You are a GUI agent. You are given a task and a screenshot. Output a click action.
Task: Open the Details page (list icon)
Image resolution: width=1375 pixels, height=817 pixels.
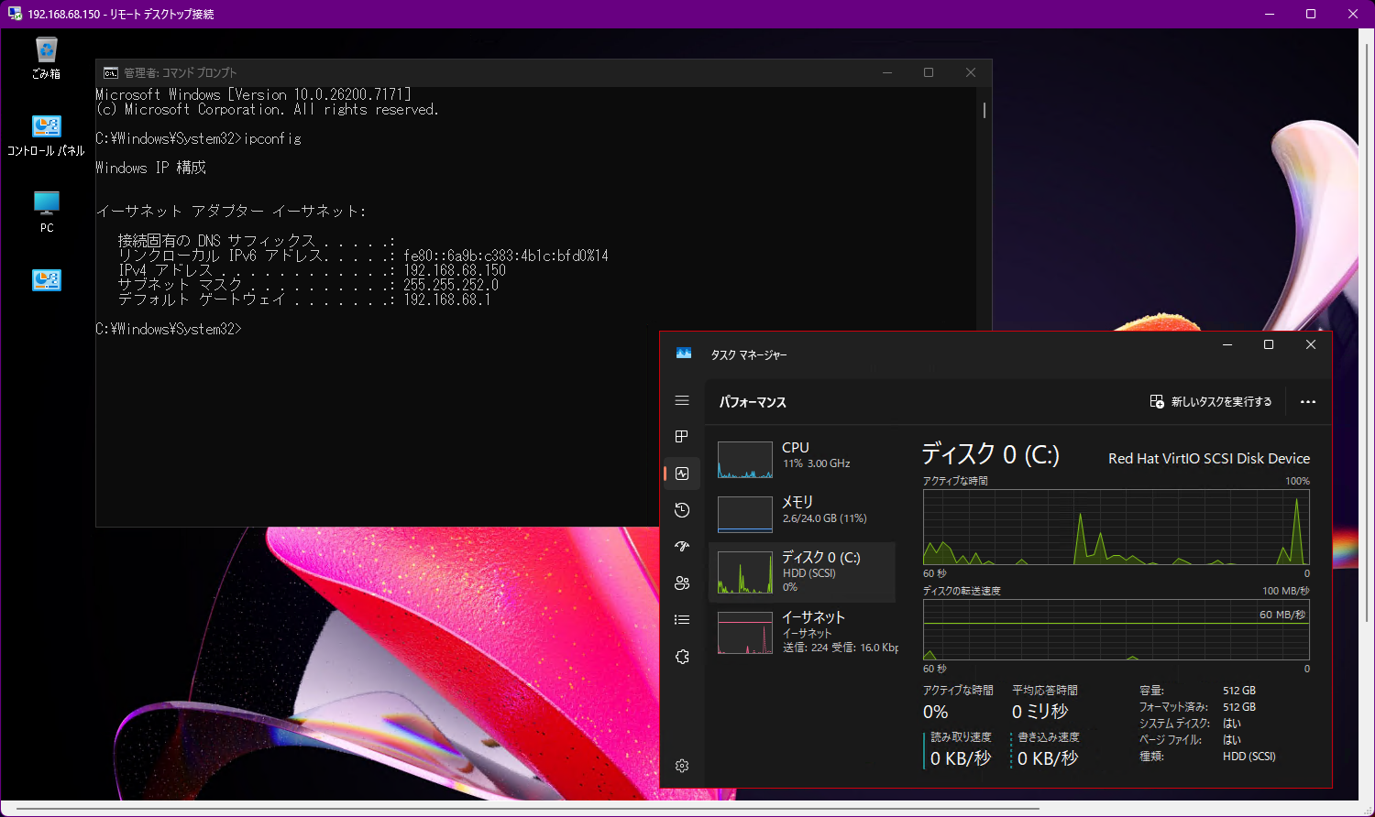click(682, 619)
